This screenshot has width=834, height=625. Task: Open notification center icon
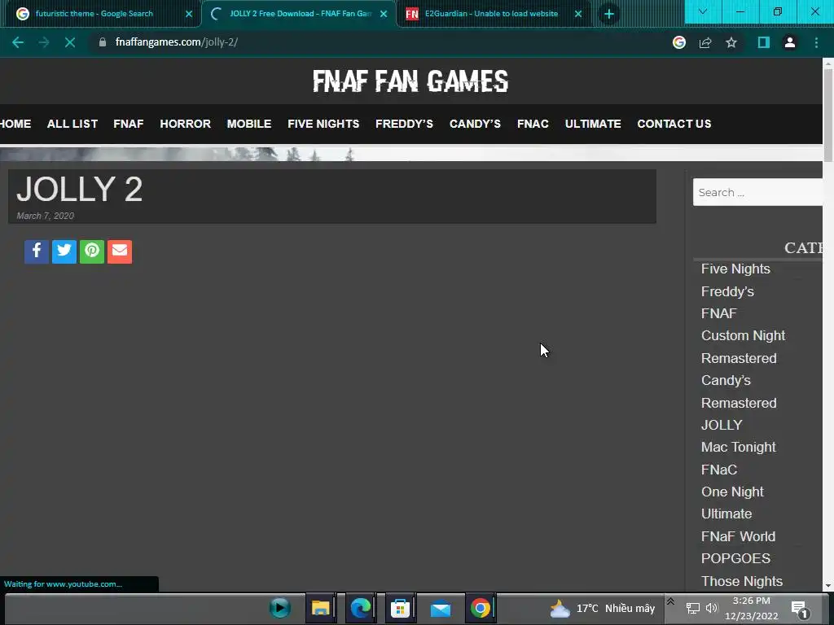800,609
